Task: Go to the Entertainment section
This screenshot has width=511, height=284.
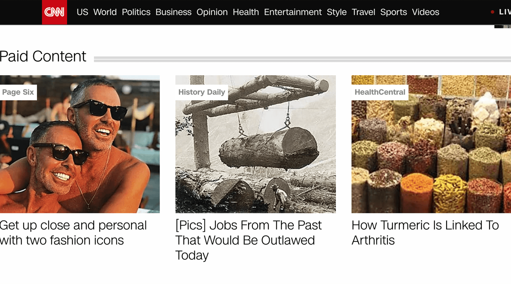Action: click(x=293, y=12)
